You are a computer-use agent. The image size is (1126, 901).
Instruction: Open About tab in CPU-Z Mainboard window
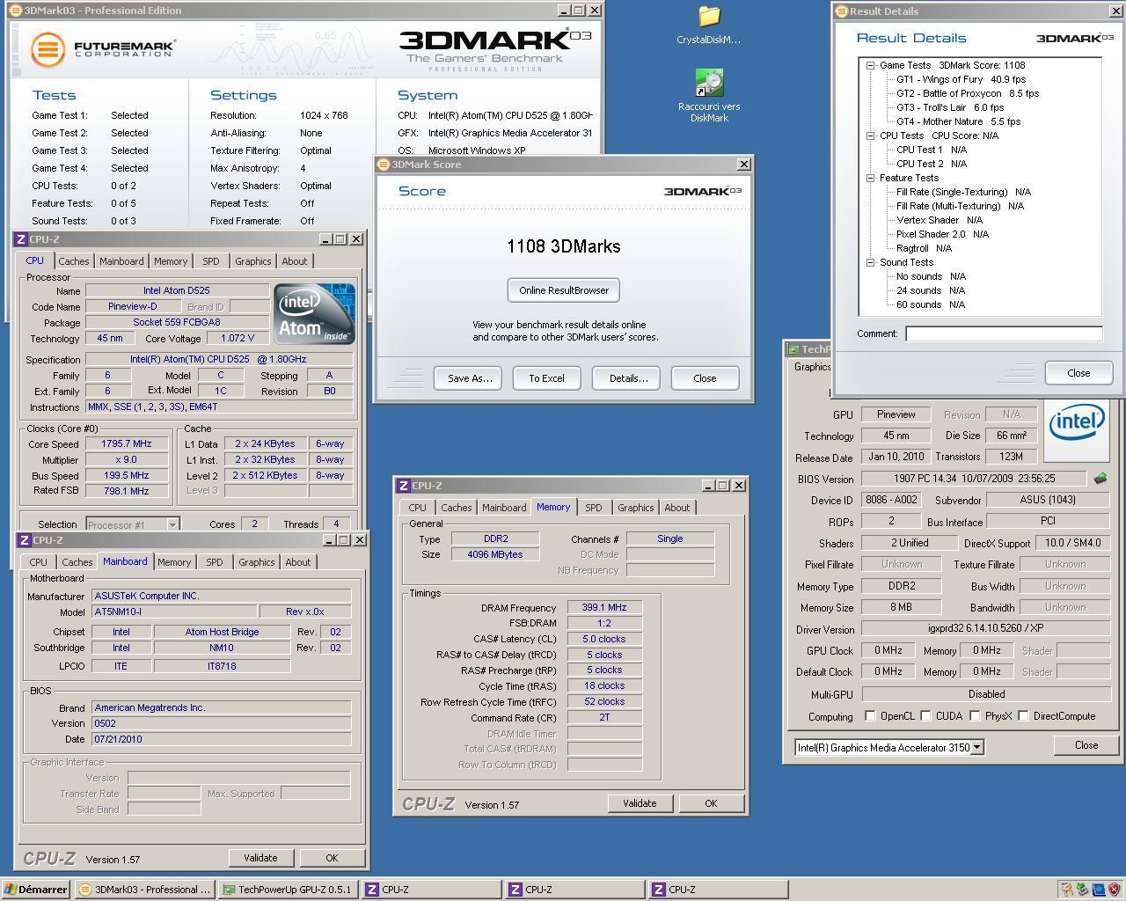297,562
